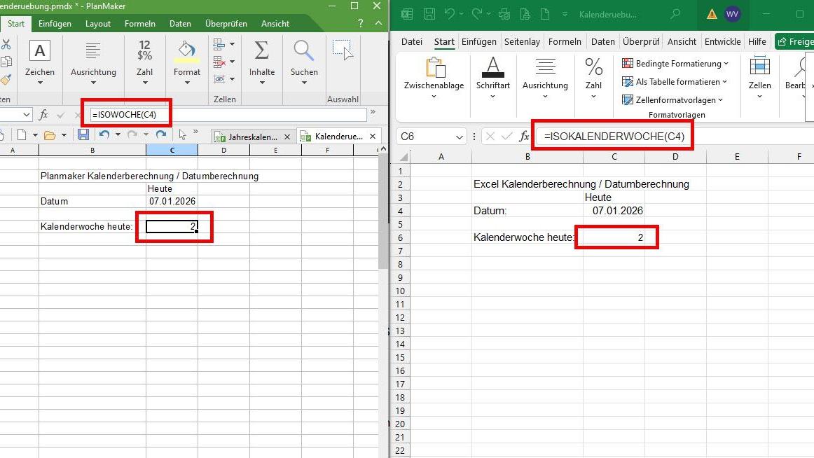Click the Zwischenablage clipboard icon in Excel
Viewport: 814px width, 458px height.
(x=434, y=68)
